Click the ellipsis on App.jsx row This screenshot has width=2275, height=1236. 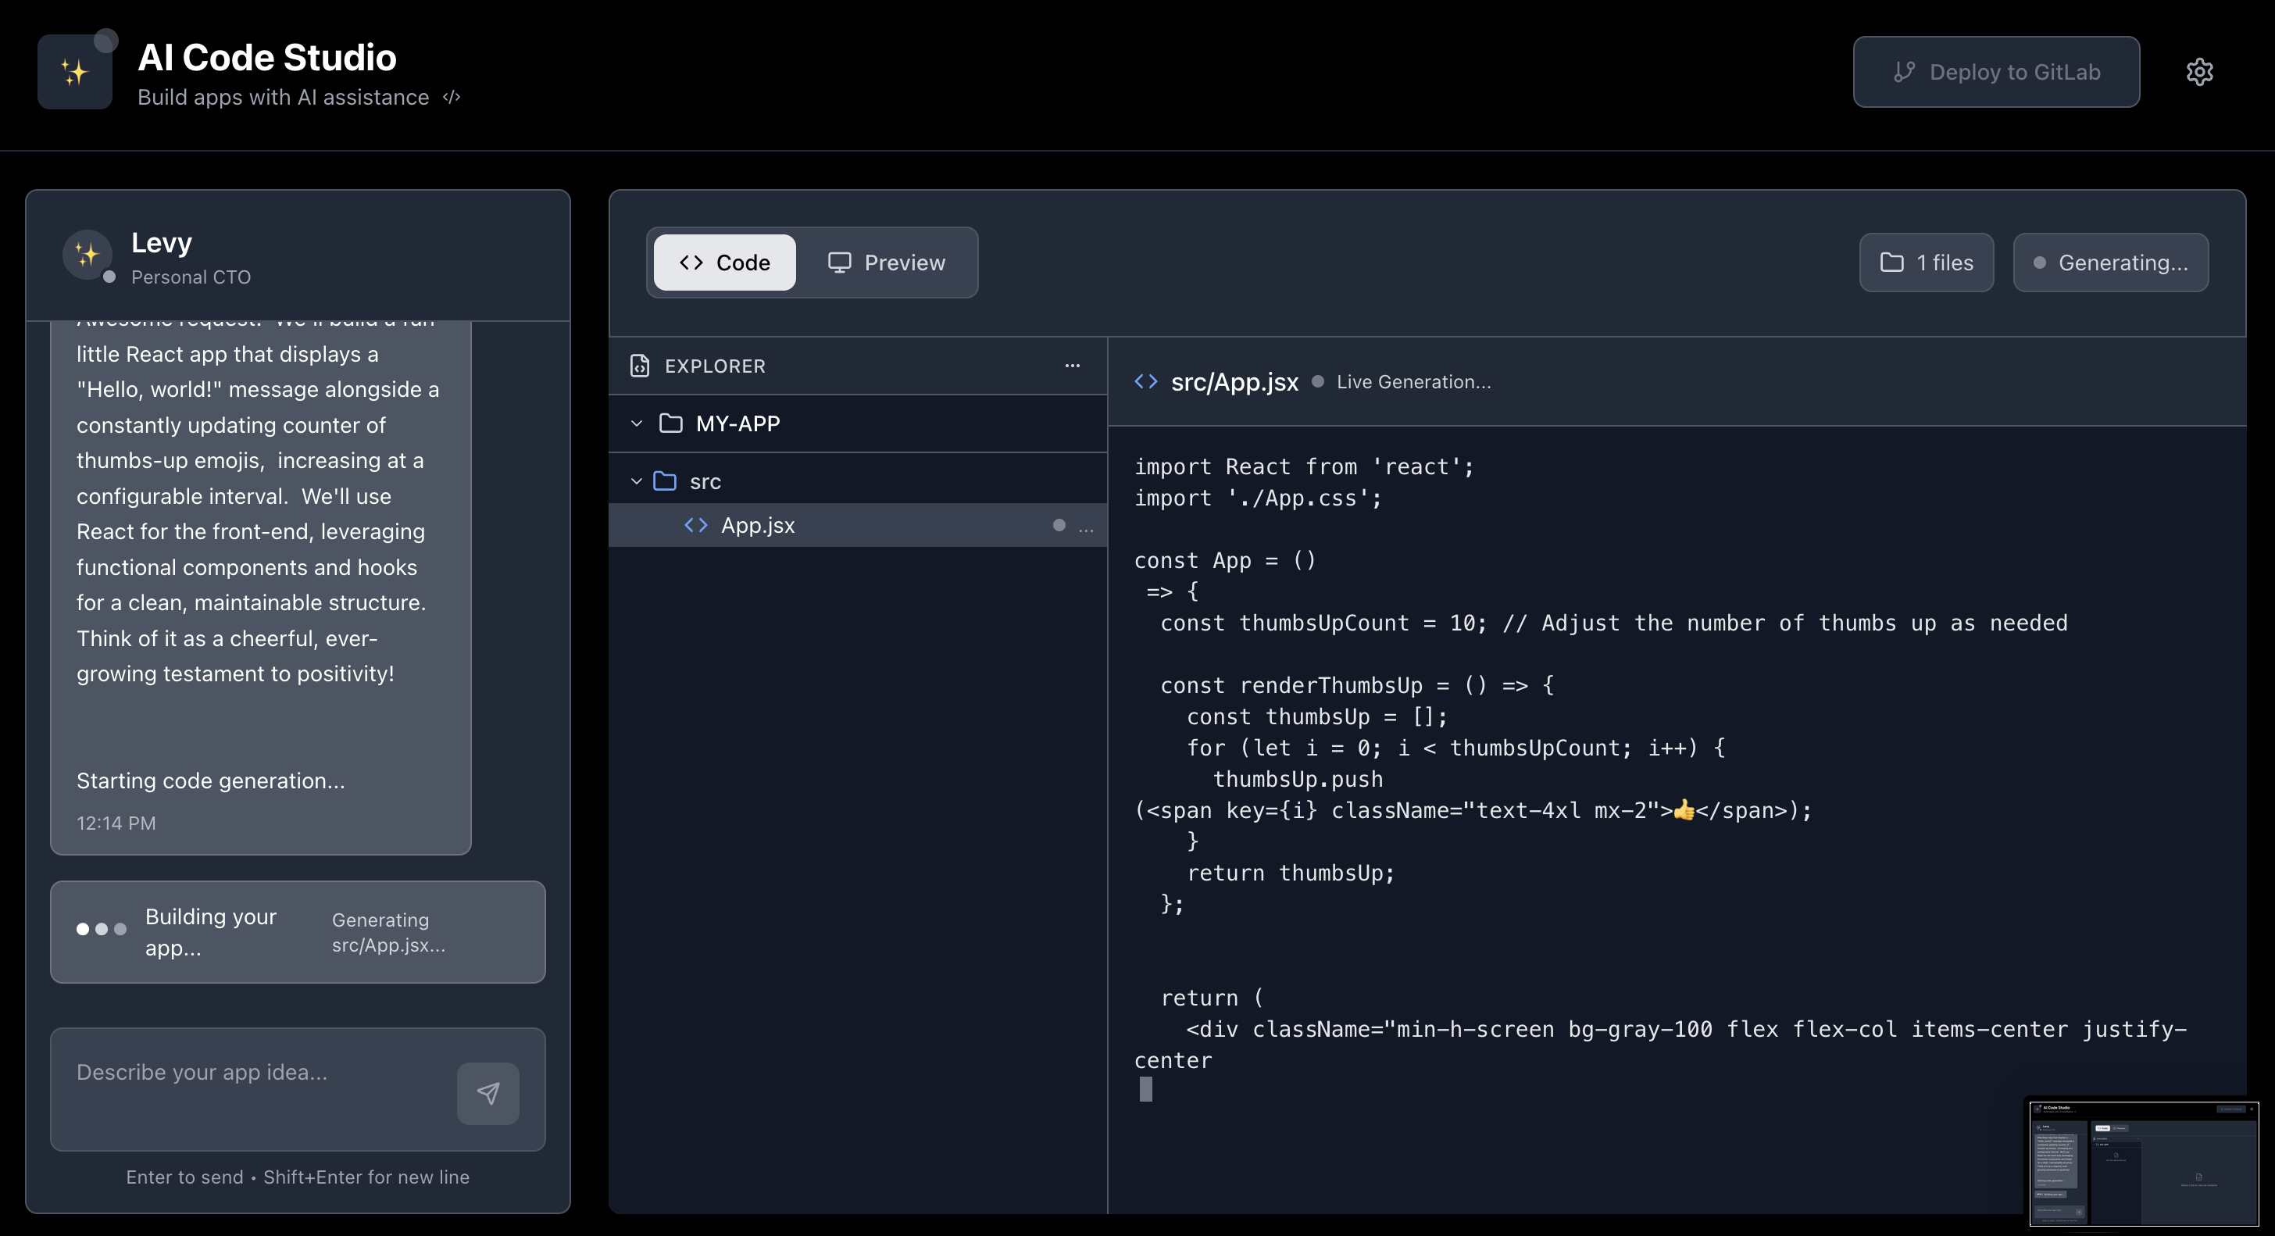tap(1086, 527)
